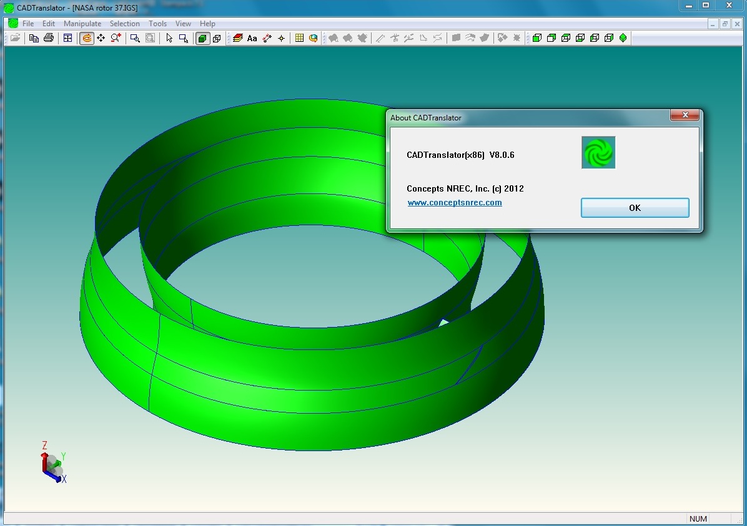This screenshot has width=747, height=526.
Task: Click the tile windows grid icon
Action: [x=67, y=38]
